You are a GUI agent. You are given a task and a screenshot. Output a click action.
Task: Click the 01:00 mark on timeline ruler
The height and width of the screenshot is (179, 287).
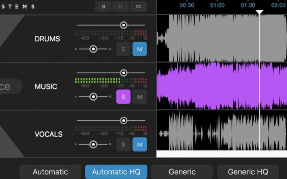[x=217, y=5]
